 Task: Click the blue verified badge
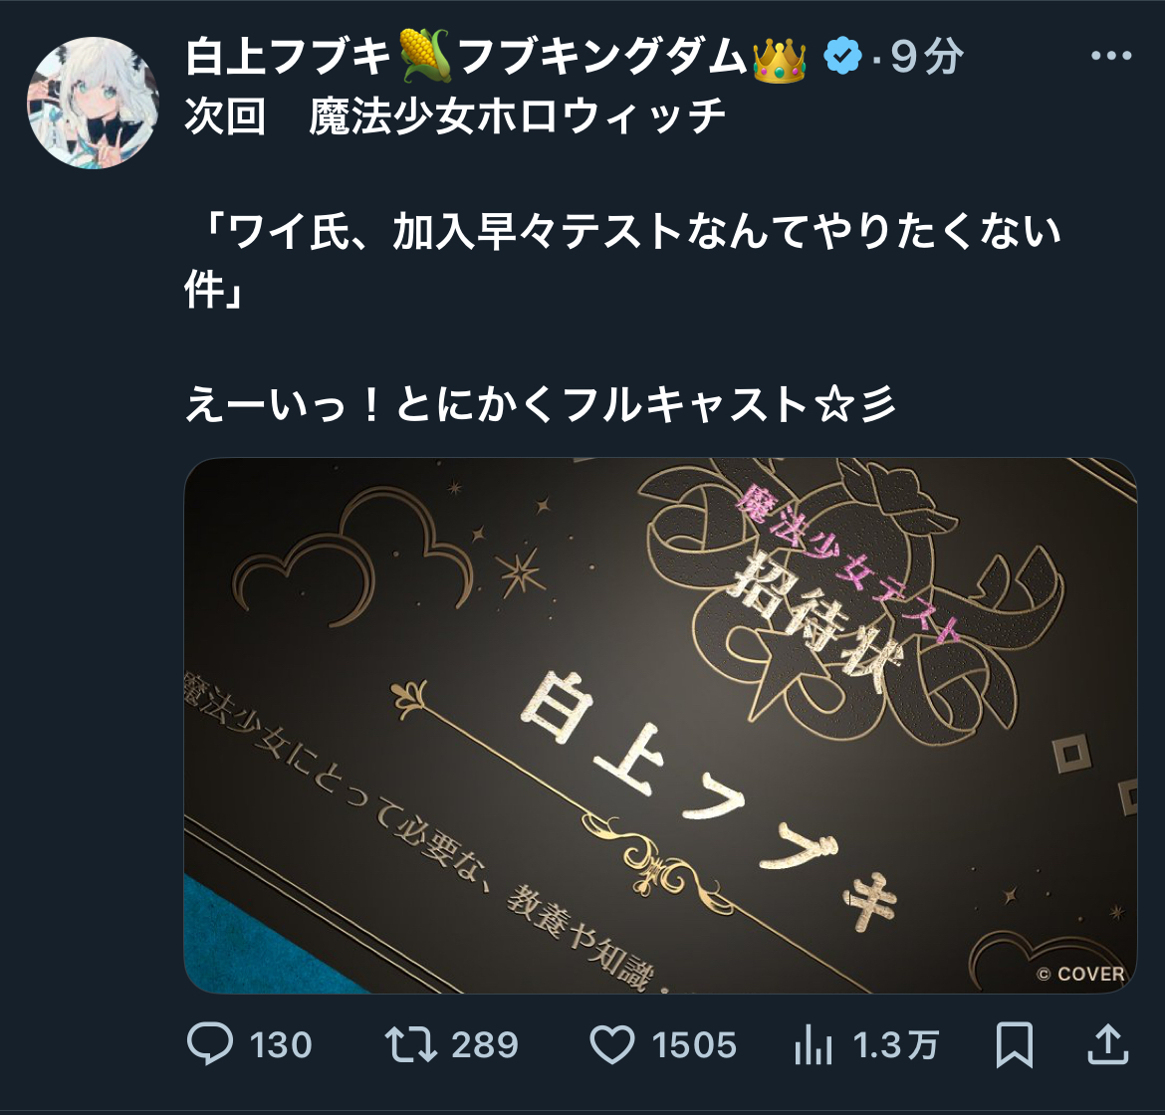pos(842,56)
